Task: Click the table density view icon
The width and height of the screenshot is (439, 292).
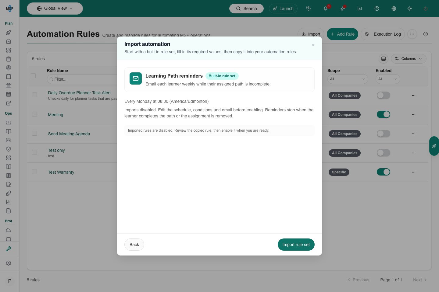Action: tap(384, 59)
